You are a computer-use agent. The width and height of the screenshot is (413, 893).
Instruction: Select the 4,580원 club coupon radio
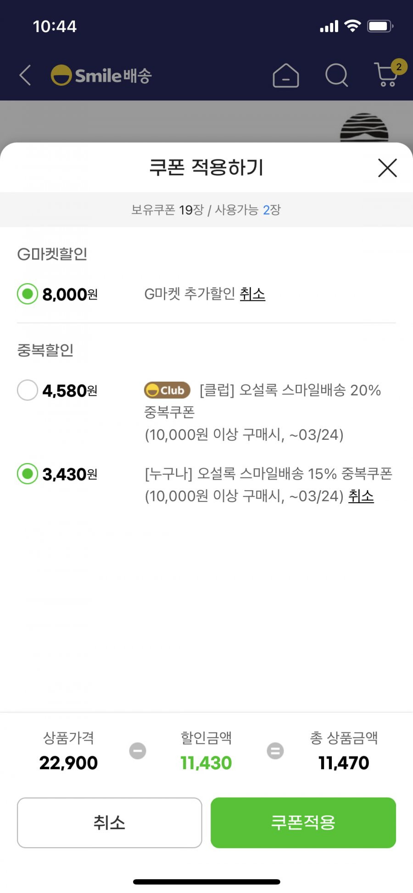tap(28, 390)
